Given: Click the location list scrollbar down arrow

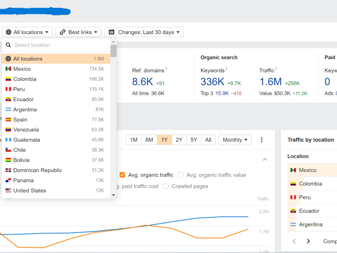Looking at the screenshot, I should tap(114, 195).
